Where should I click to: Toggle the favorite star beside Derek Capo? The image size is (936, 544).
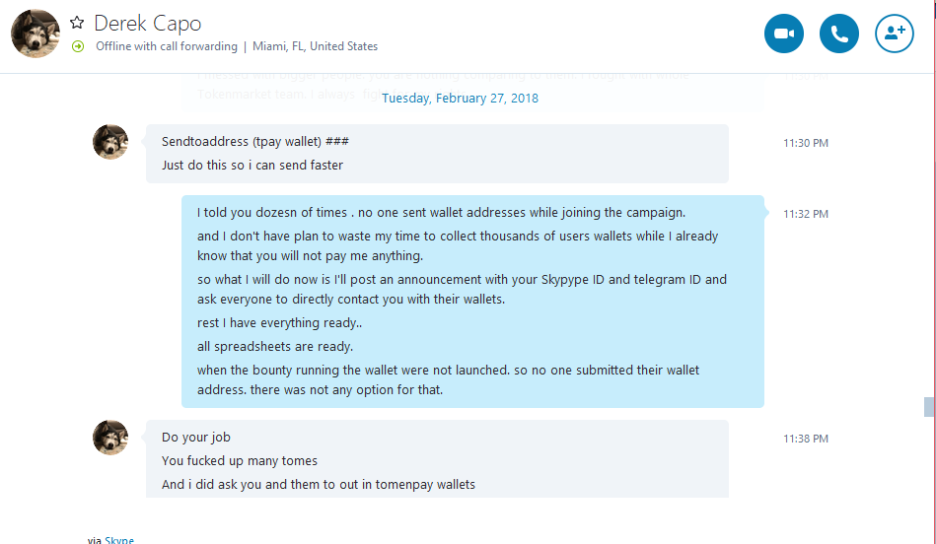(77, 24)
